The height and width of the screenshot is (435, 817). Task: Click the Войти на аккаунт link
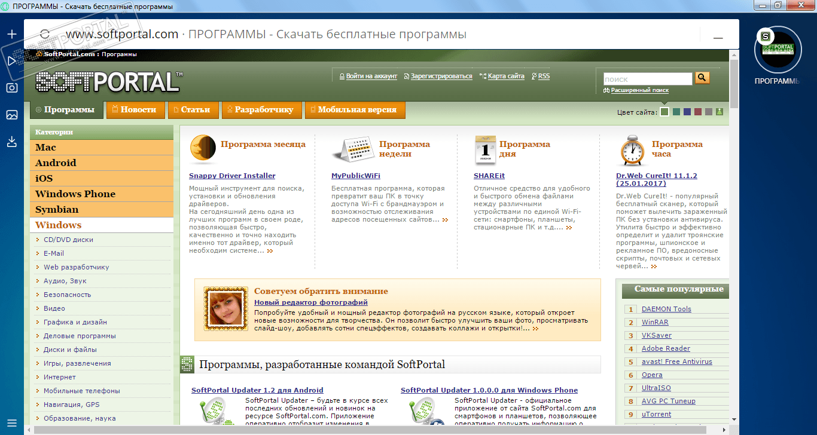[371, 76]
